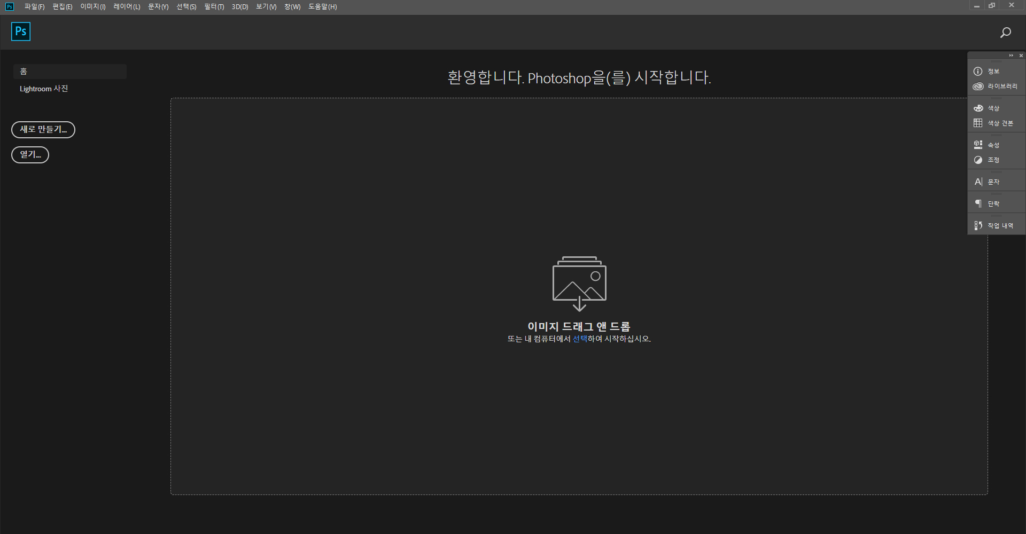1026x534 pixels.
Task: Open the 단락 (Paragraph) panel icon
Action: pyautogui.click(x=978, y=204)
